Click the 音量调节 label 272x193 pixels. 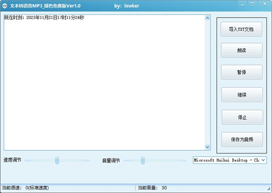pos(111,160)
